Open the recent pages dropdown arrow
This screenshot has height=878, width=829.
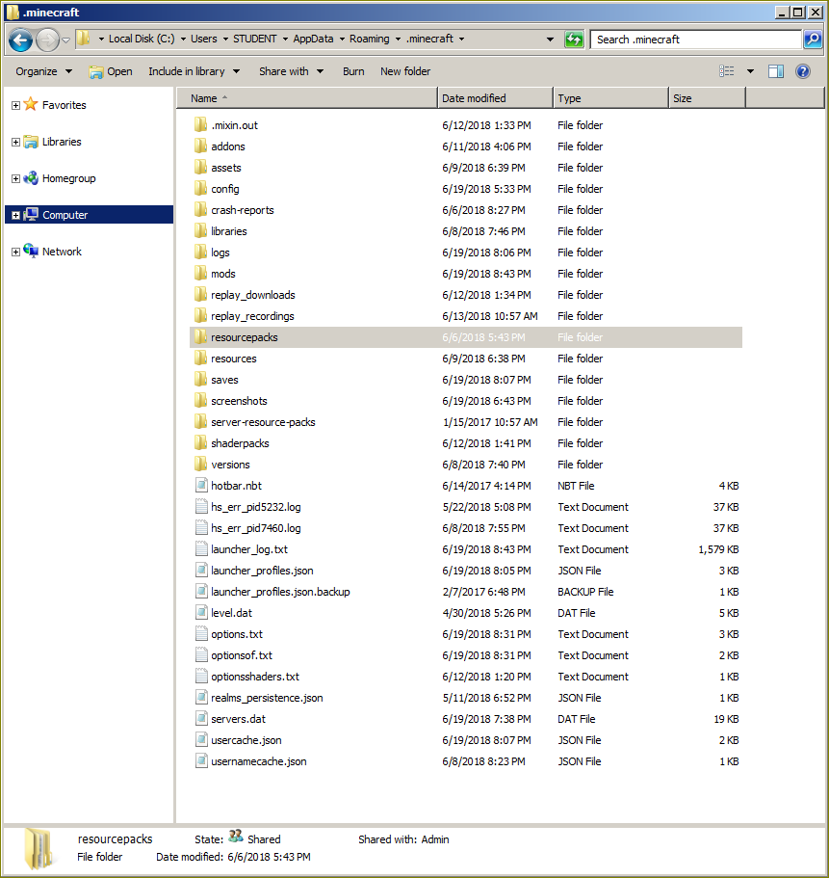click(x=66, y=40)
